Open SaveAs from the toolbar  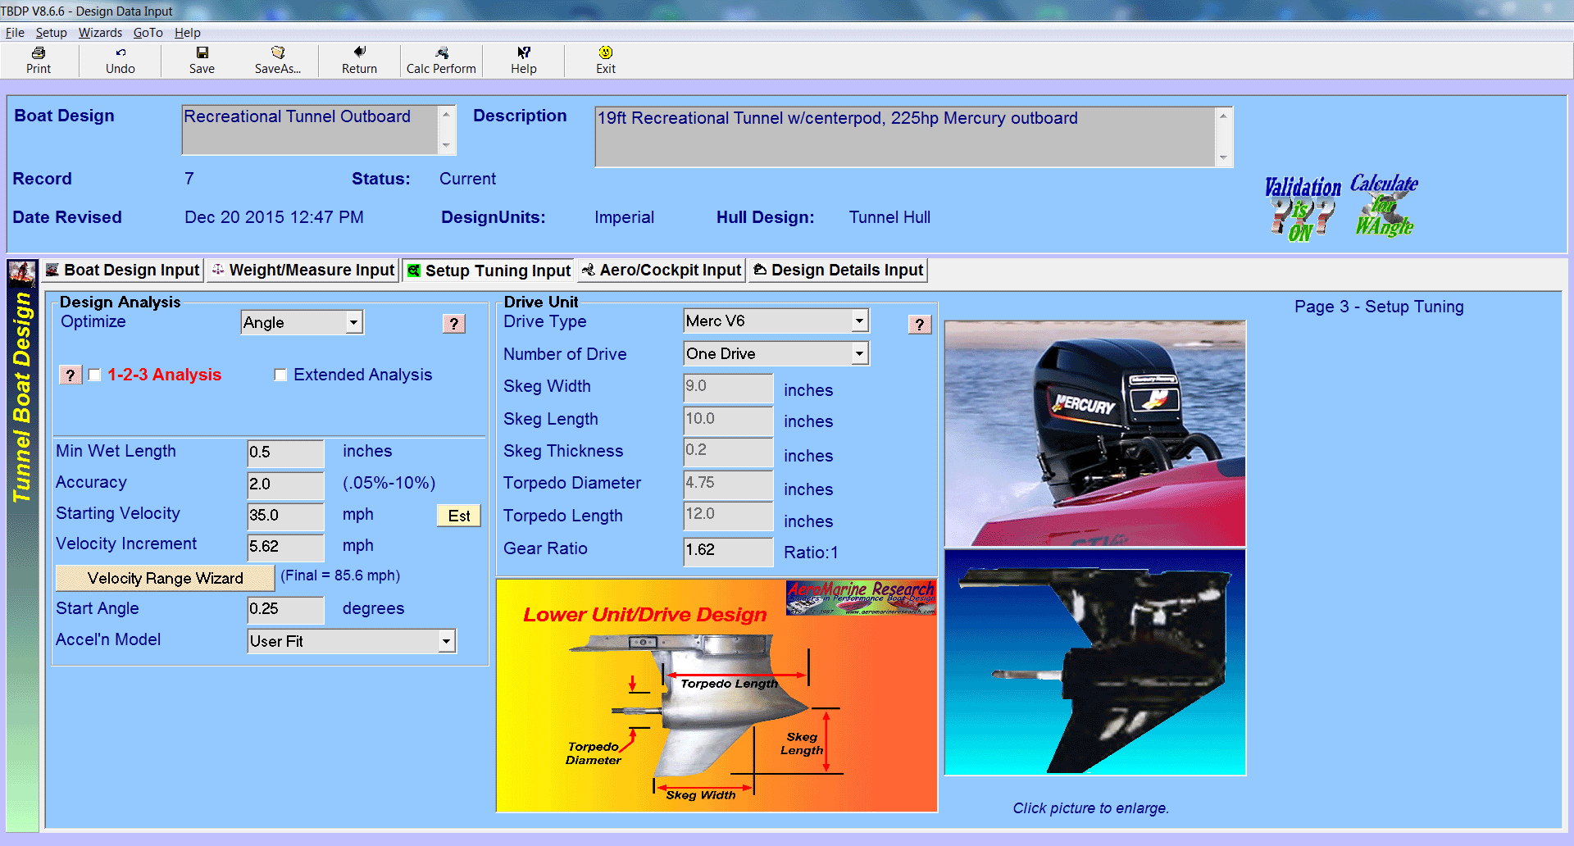[278, 61]
